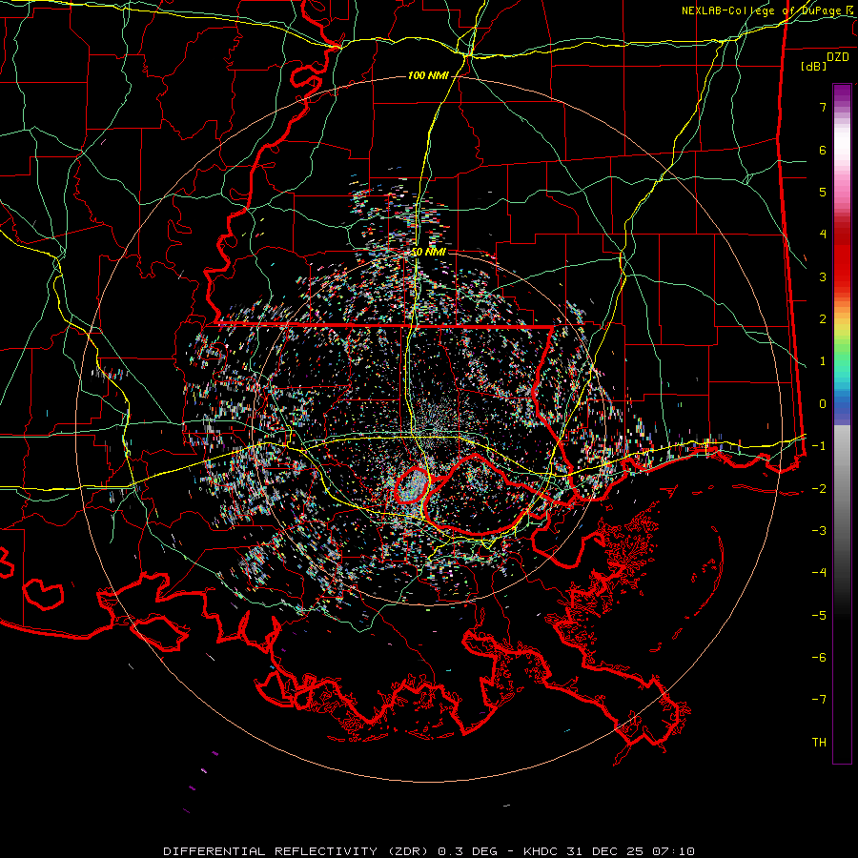Viewport: 858px width, 858px height.
Task: Click the positive 1 scale value
Action: (x=823, y=361)
